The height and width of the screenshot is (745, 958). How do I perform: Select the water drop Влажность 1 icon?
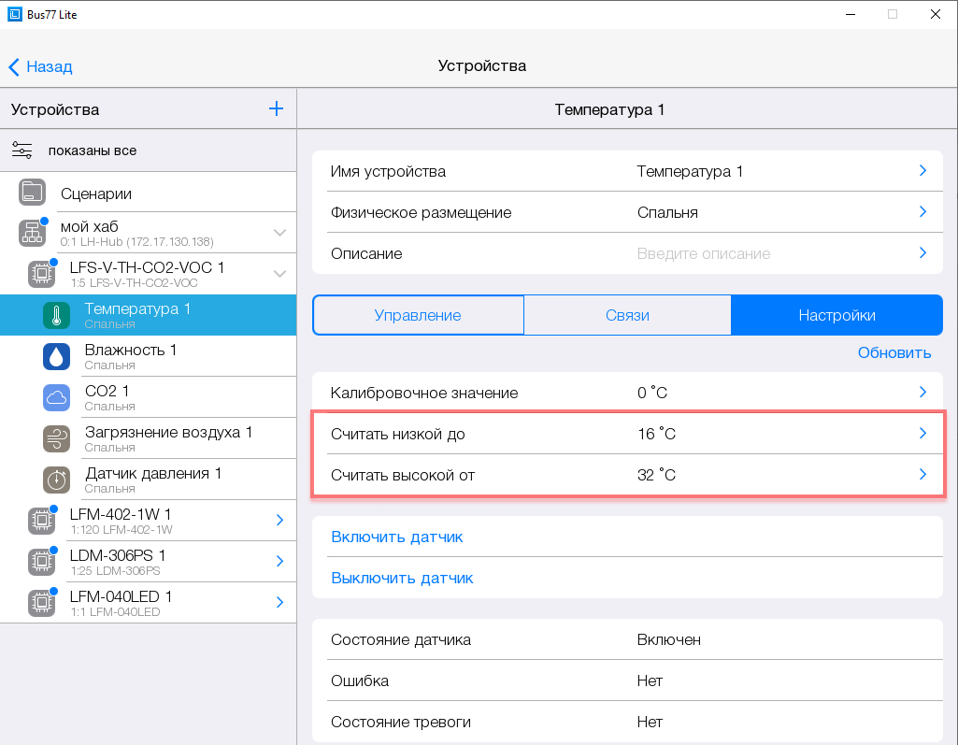[x=56, y=357]
